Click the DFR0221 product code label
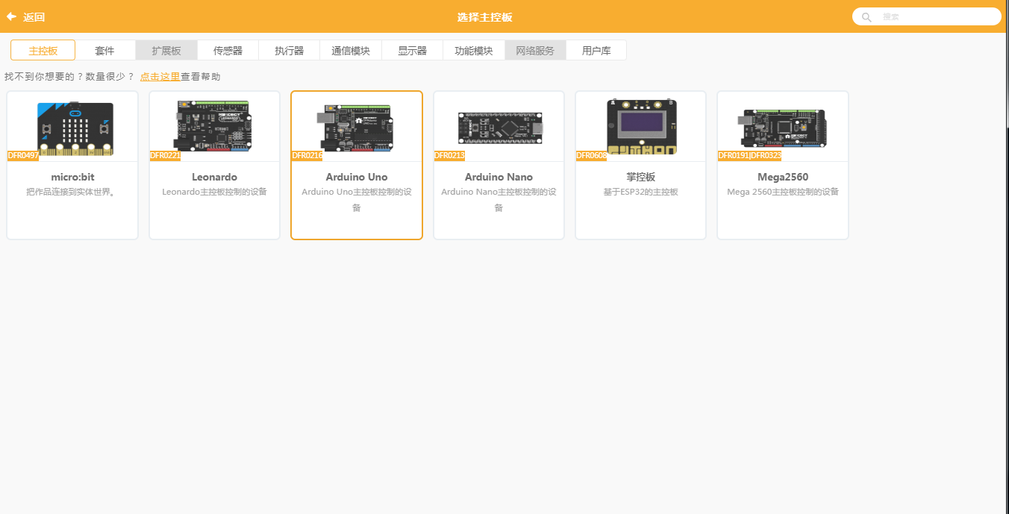The image size is (1009, 514). point(165,156)
